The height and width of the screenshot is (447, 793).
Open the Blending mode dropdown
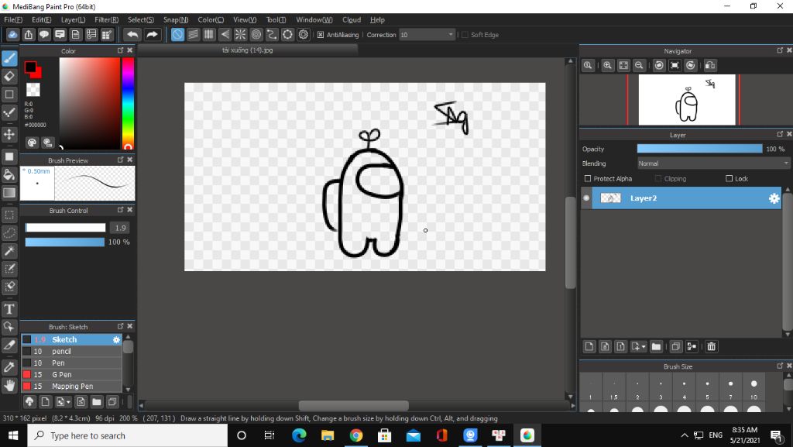click(x=713, y=163)
